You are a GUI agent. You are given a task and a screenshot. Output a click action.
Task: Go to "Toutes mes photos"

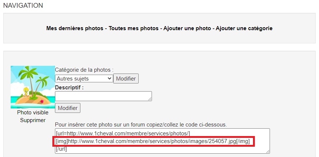click(x=134, y=28)
